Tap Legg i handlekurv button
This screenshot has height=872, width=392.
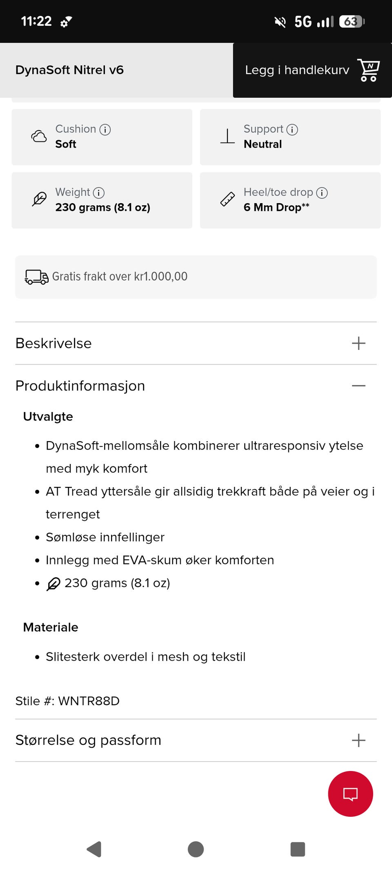coord(297,70)
